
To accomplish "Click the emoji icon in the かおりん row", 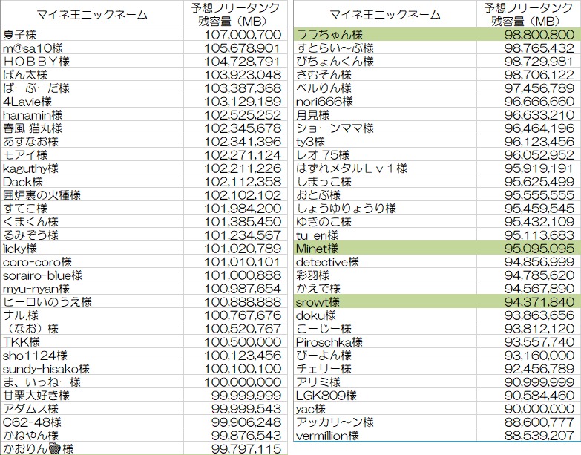I will tap(53, 448).
